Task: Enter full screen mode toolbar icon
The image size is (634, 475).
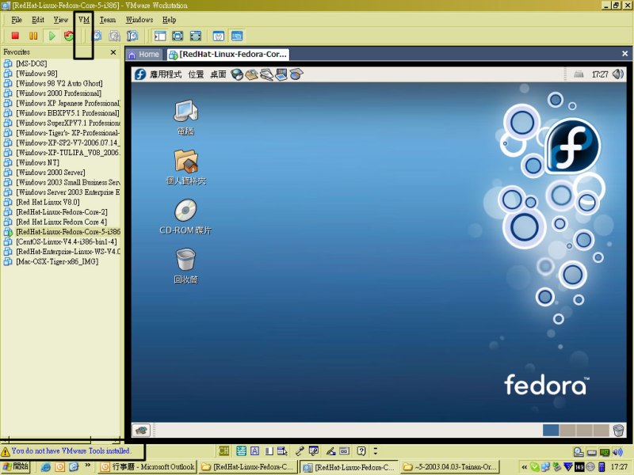Action: 195,36
